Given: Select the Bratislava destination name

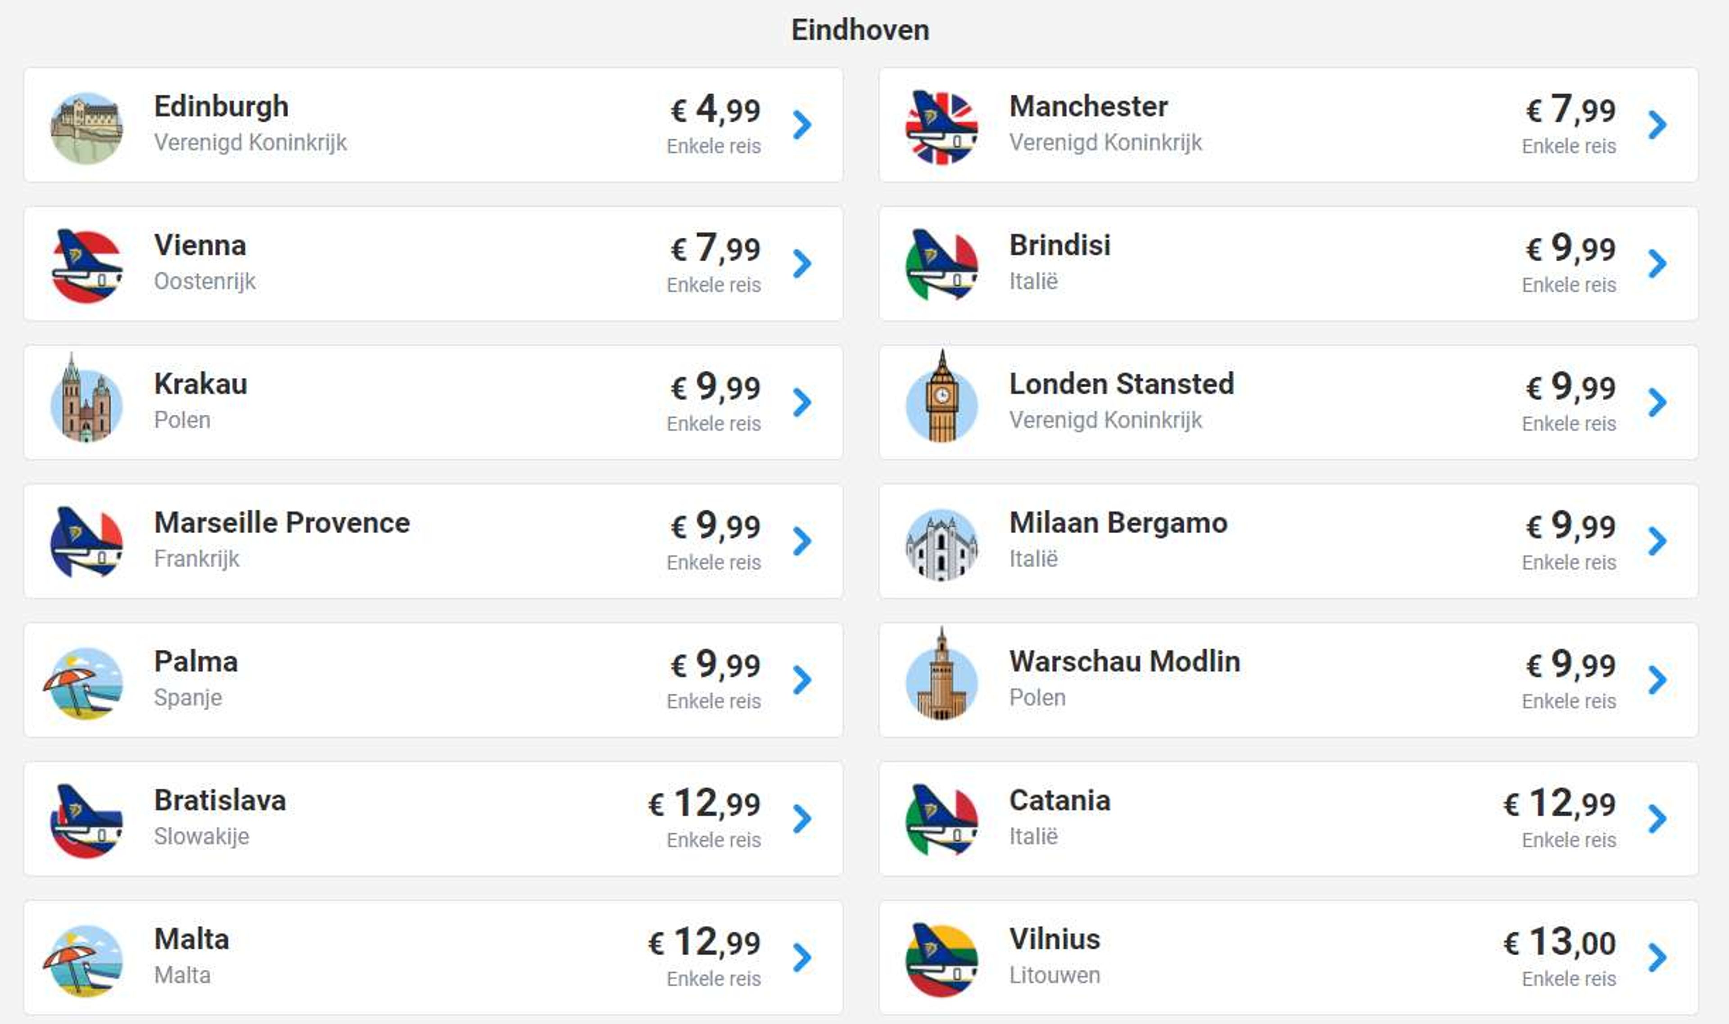Looking at the screenshot, I should click(220, 801).
